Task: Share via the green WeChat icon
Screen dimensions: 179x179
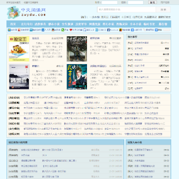Action: [x=65, y=30]
